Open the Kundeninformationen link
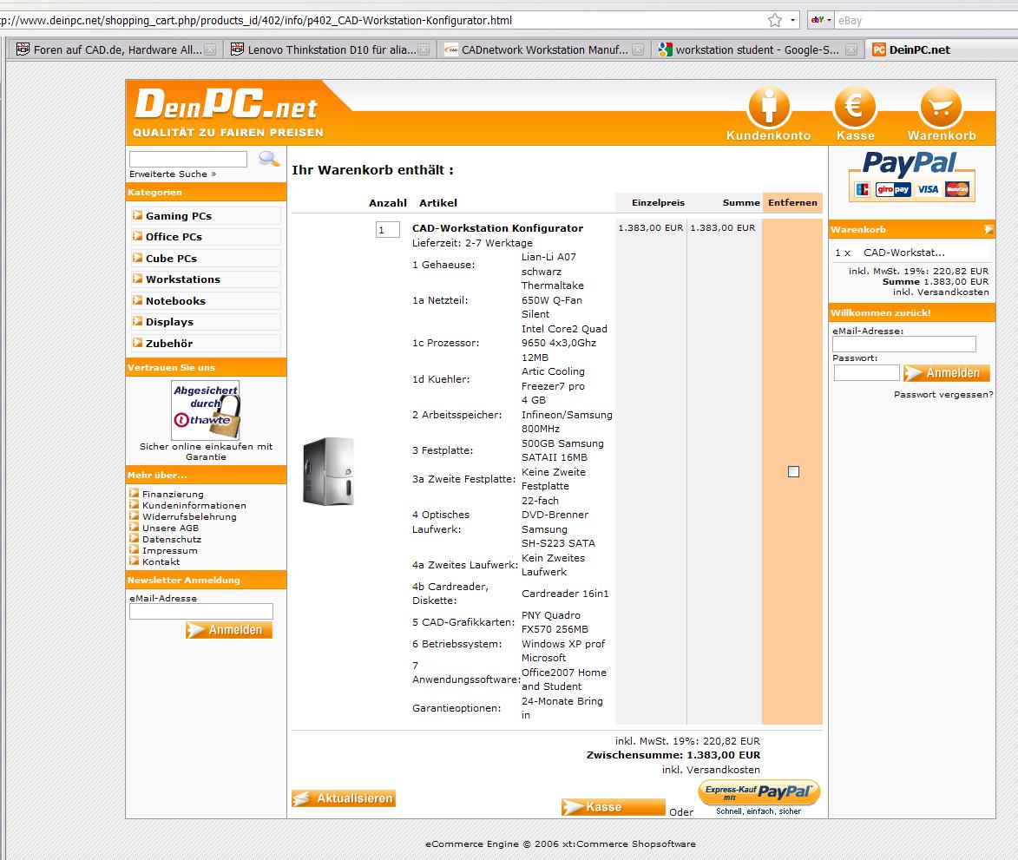This screenshot has width=1018, height=860. coord(194,506)
